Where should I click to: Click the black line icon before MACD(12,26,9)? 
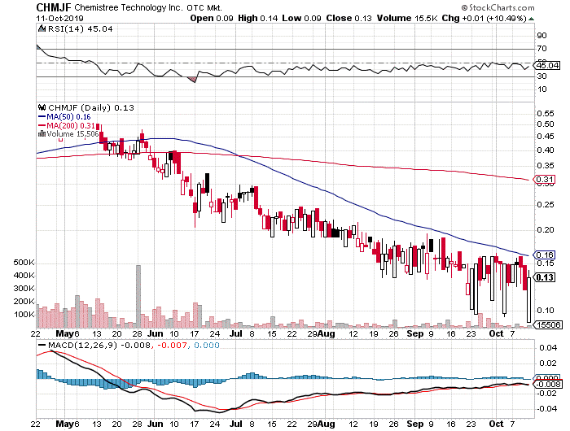coord(42,346)
